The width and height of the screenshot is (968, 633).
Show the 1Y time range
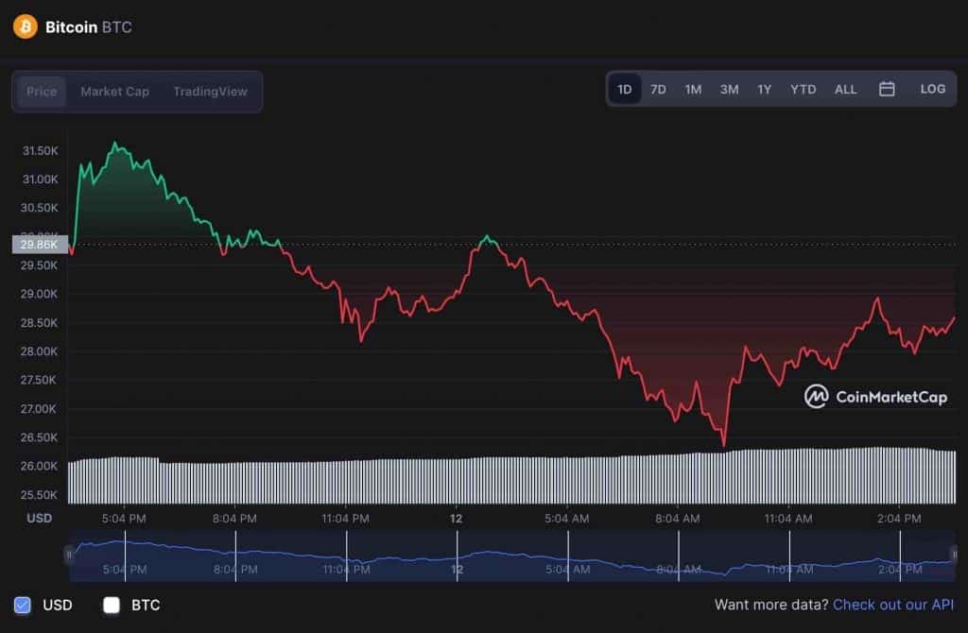coord(764,89)
